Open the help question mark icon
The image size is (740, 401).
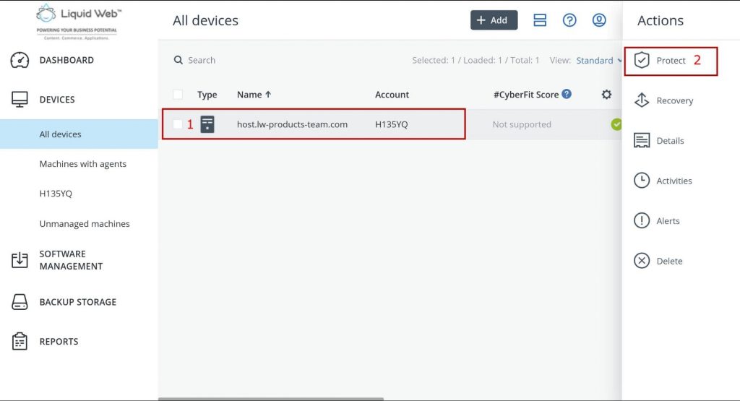point(569,20)
